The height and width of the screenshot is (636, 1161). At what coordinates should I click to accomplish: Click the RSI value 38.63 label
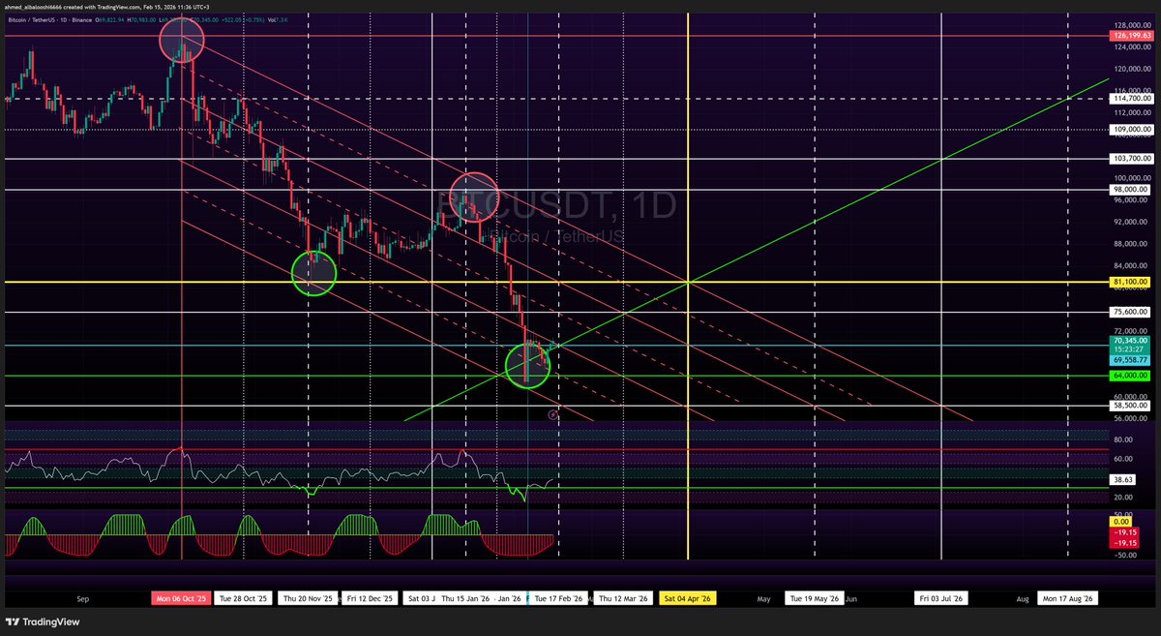coord(1122,478)
